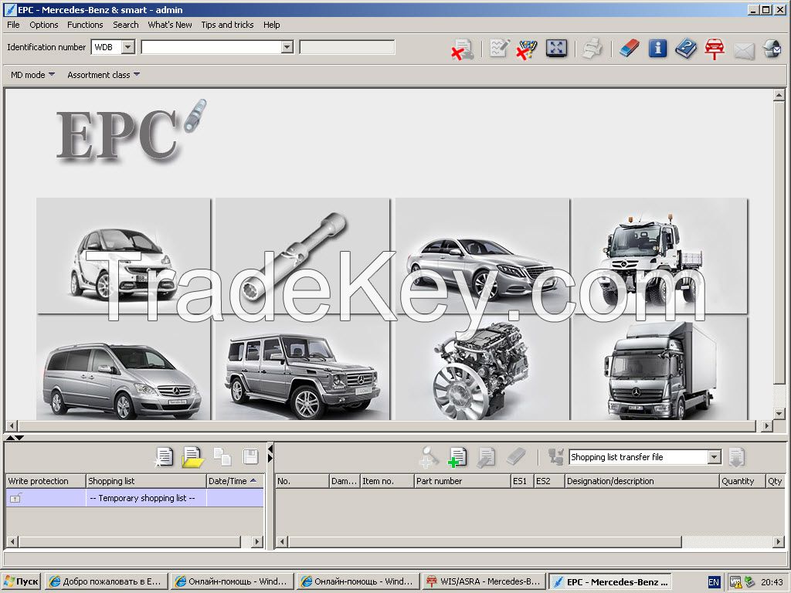Screen dimensions: 791x593
Task: Select the G-Class off-road vehicle thumbnail
Action: click(303, 368)
